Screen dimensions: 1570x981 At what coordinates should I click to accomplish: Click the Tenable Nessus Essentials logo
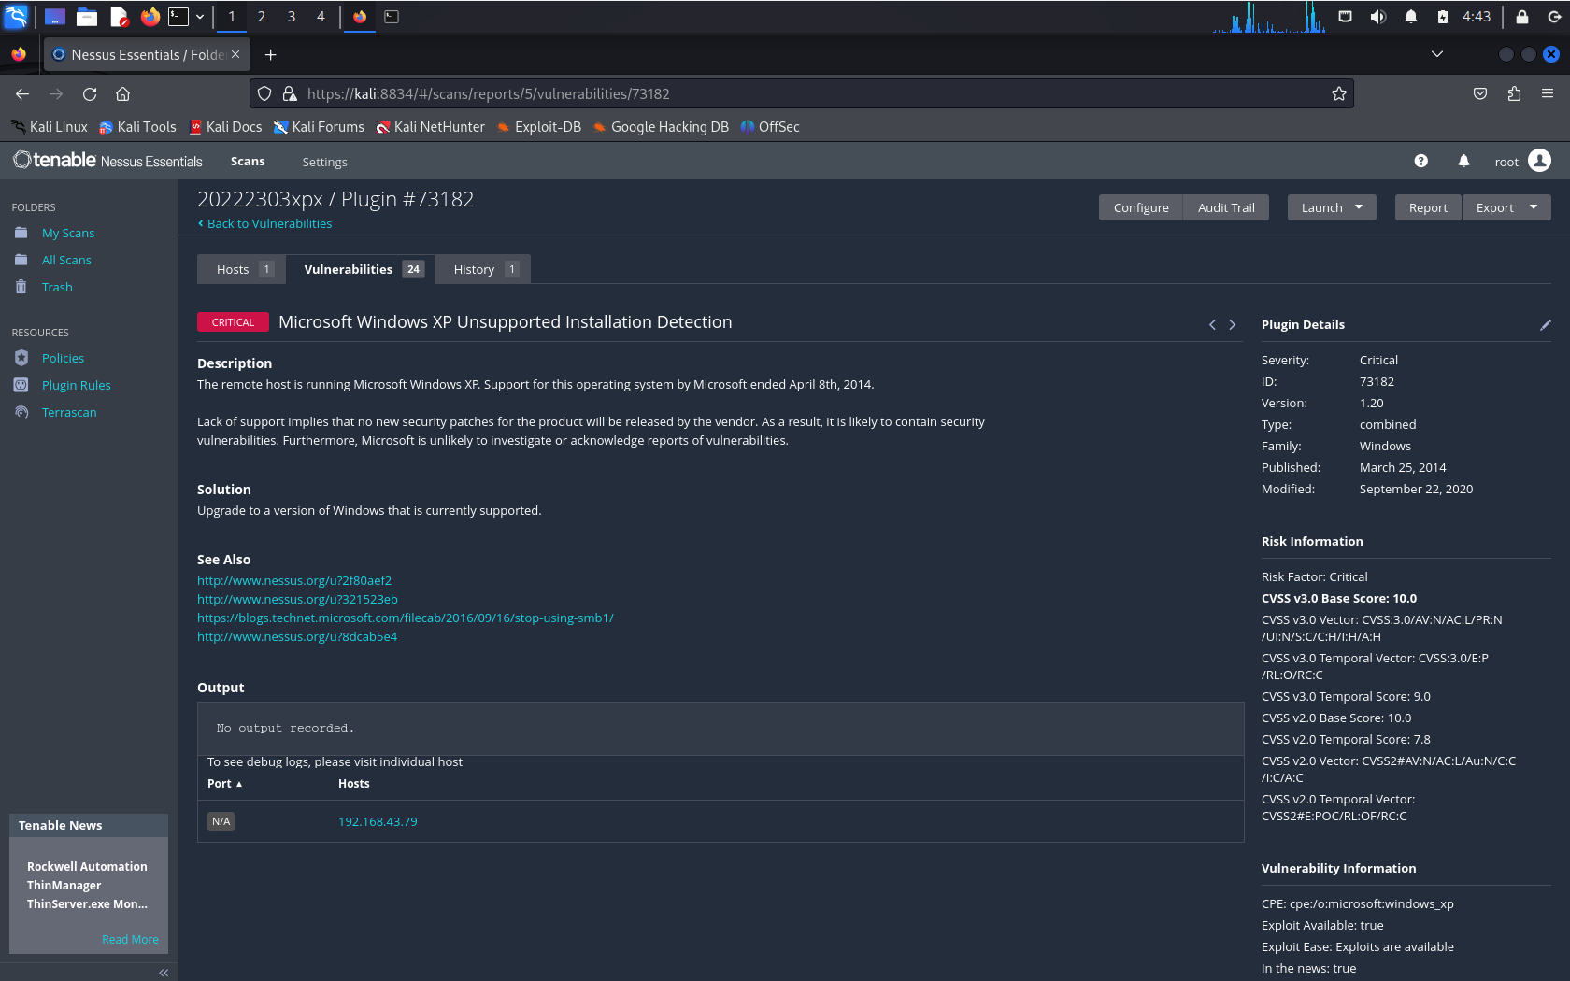click(107, 161)
